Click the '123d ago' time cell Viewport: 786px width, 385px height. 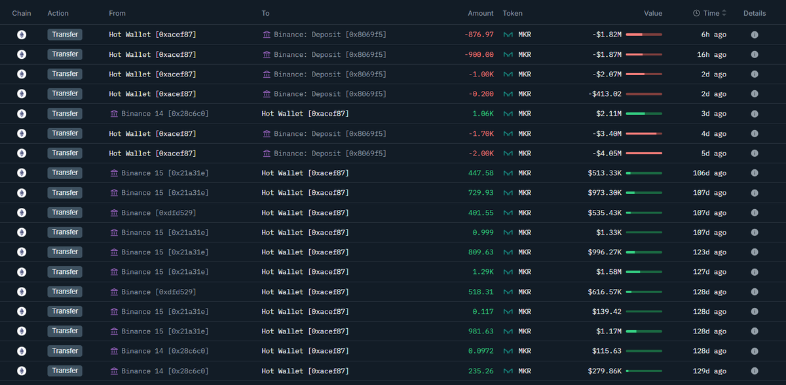coord(709,252)
